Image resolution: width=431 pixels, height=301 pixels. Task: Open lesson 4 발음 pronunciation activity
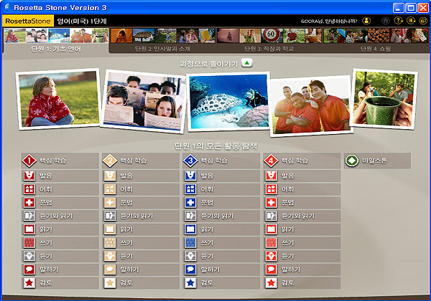pyautogui.click(x=302, y=176)
